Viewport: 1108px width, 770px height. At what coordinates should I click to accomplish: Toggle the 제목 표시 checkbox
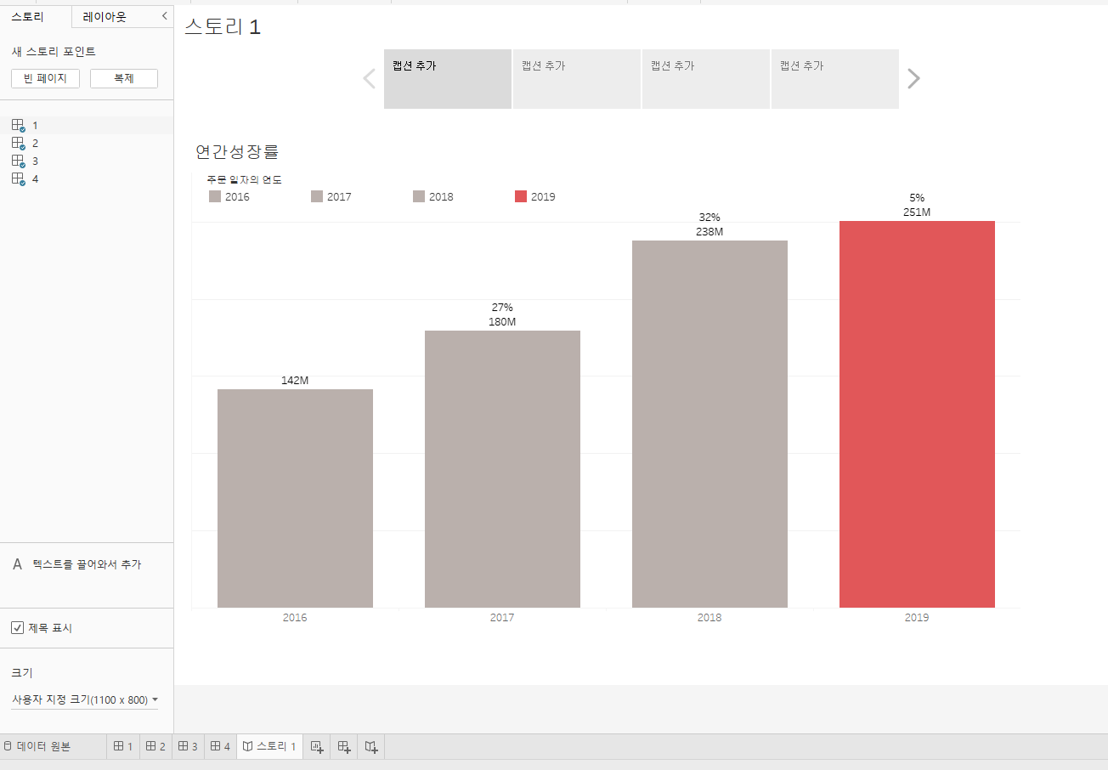pos(17,628)
